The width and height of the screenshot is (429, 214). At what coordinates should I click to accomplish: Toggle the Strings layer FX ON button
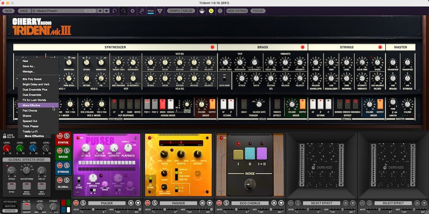60,166
